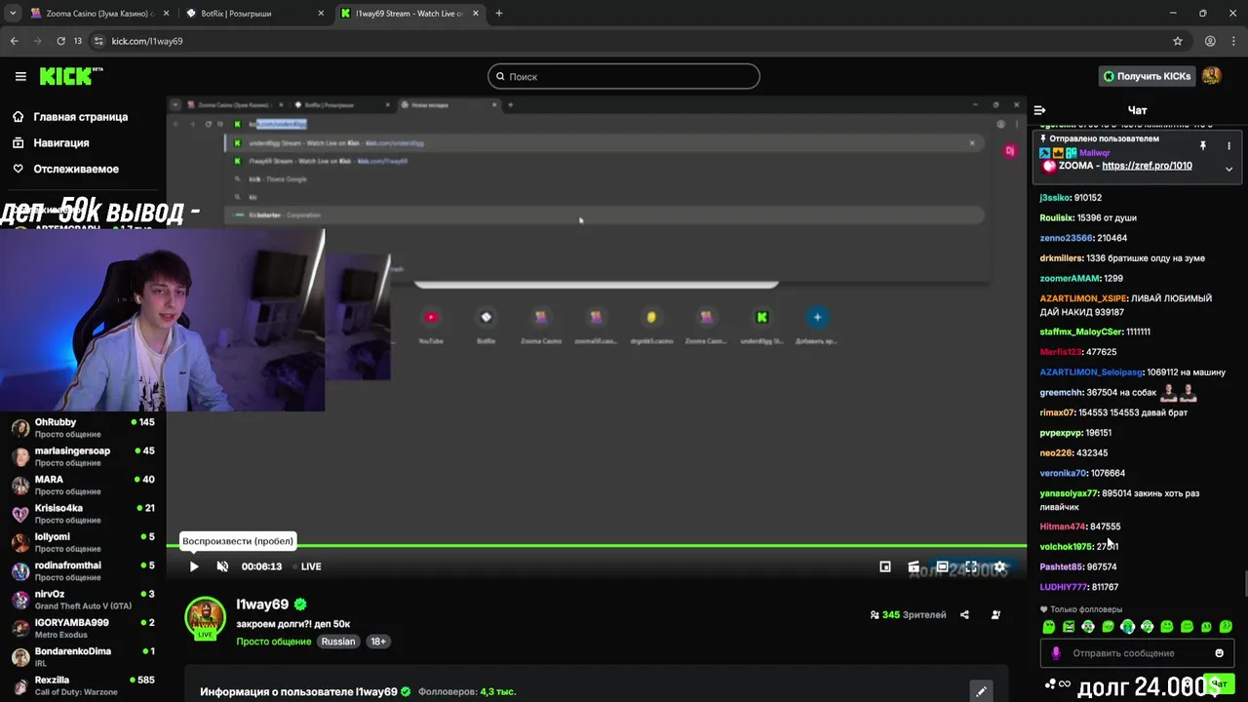The image size is (1248, 702).
Task: Open OhRubby channel in sidebar
Action: [83, 428]
